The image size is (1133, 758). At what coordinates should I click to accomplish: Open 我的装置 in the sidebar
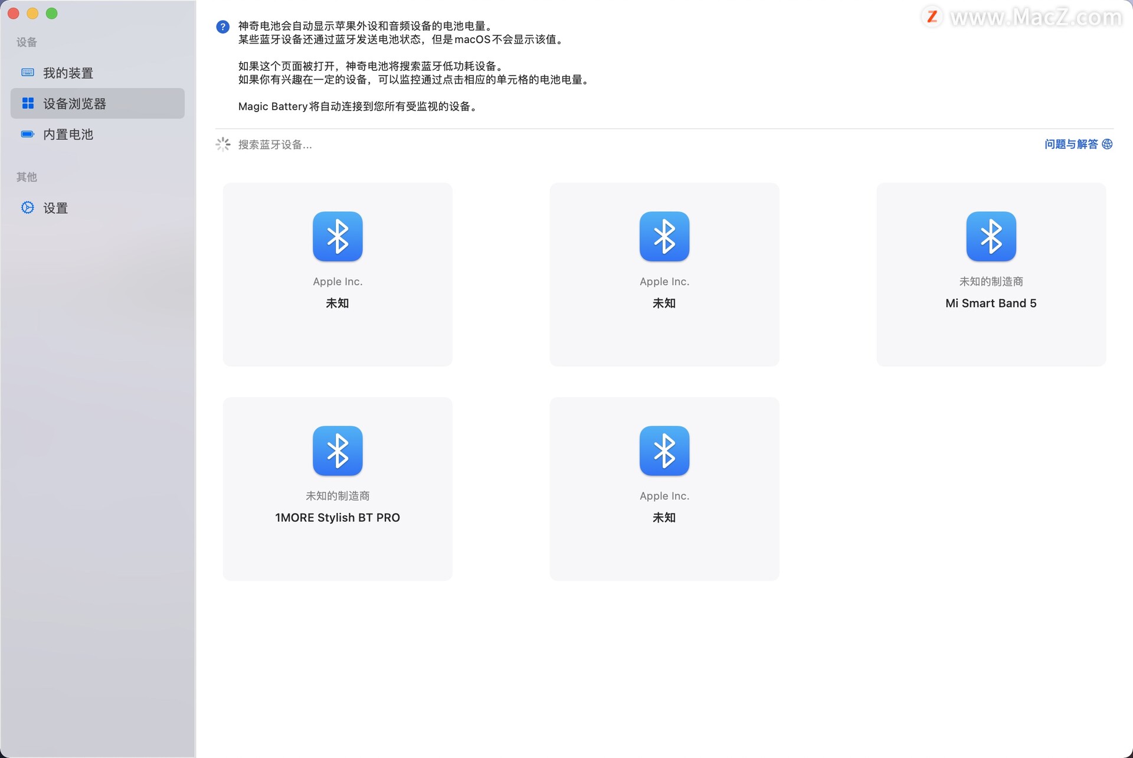click(97, 73)
